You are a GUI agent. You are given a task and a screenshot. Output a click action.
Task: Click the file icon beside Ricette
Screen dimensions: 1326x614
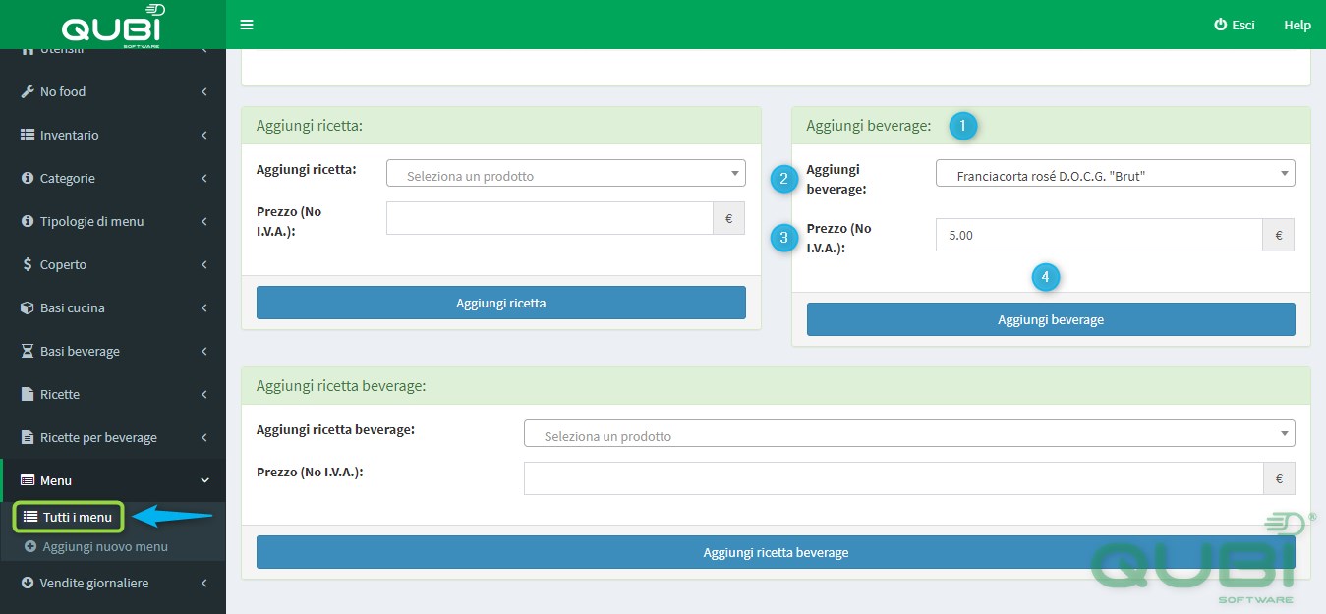coord(28,394)
